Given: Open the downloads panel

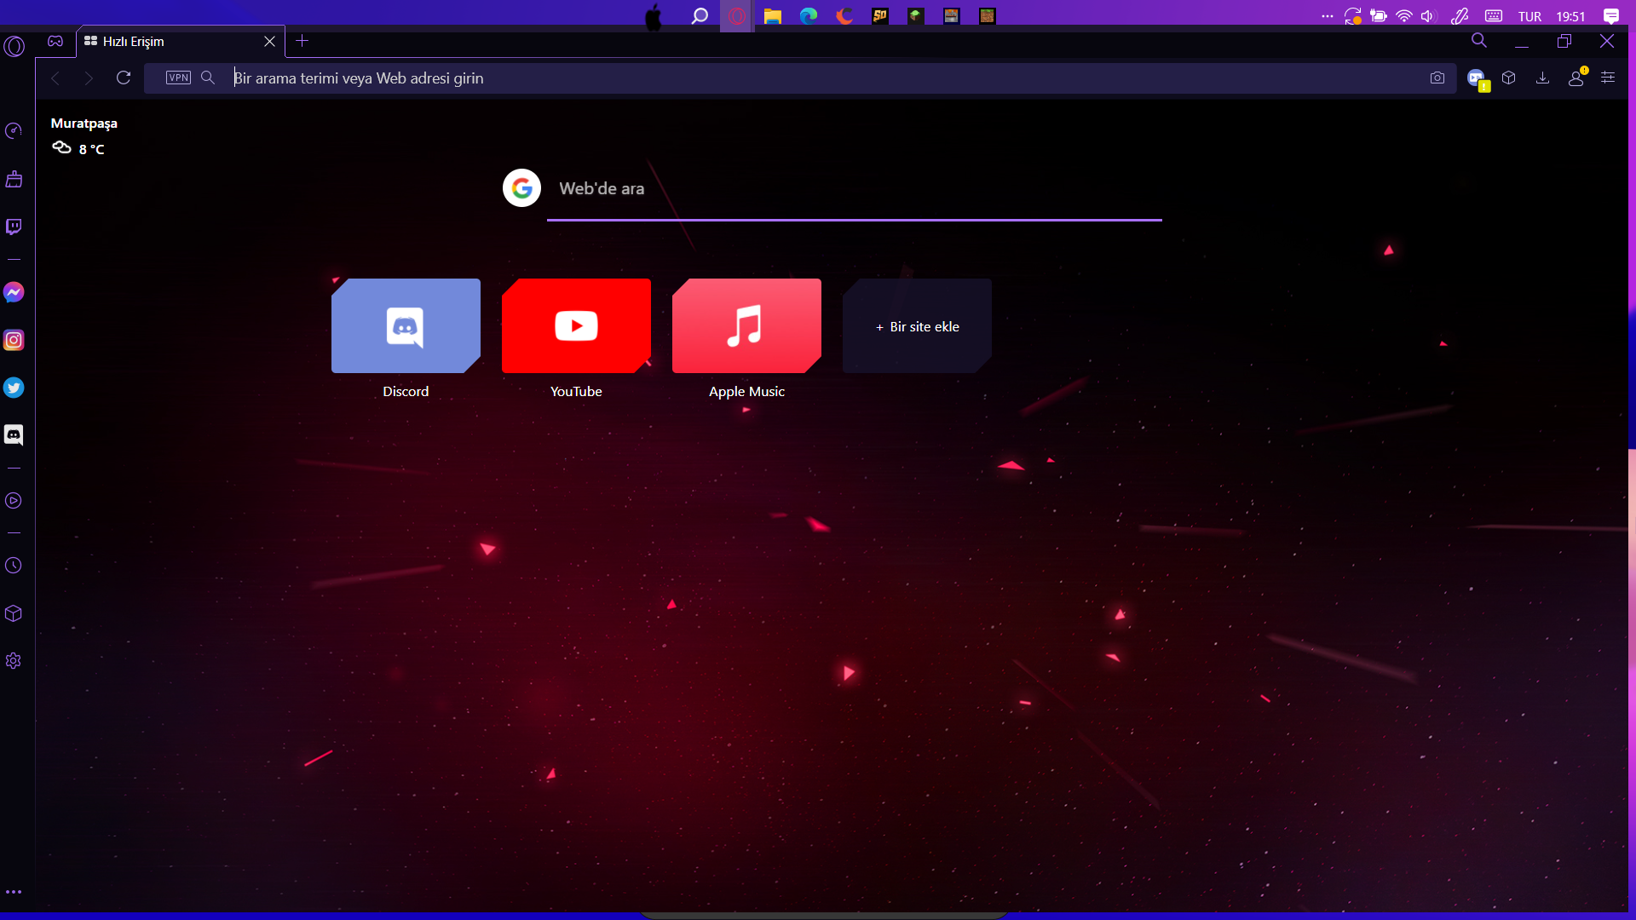Looking at the screenshot, I should click(x=1542, y=78).
